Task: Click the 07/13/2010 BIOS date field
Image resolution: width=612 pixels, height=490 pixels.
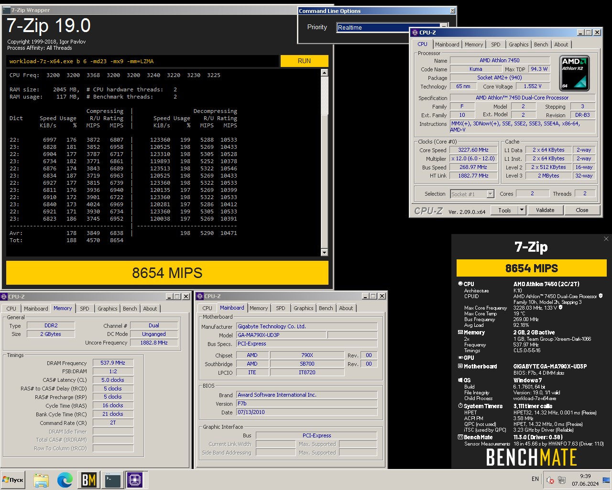Action: [307, 412]
